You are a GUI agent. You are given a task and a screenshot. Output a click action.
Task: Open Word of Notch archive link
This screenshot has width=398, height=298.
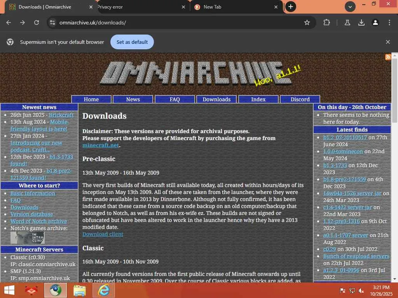click(38, 221)
